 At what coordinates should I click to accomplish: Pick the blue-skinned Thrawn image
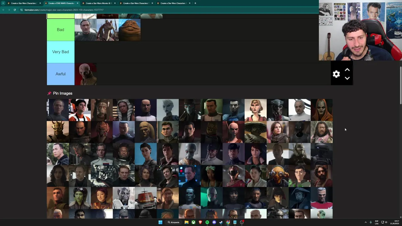pos(190,198)
